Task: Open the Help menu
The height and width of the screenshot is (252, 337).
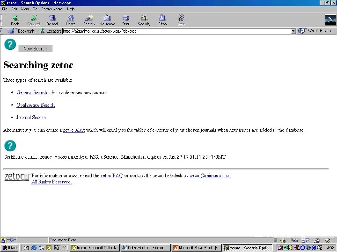Action: (x=71, y=9)
